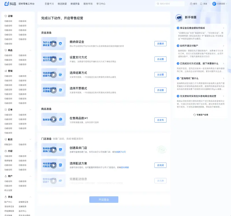Image resolution: width=231 pixels, height=216 pixels.
Task: Click 去设置 button for 选择开票模式
Action: (x=160, y=90)
